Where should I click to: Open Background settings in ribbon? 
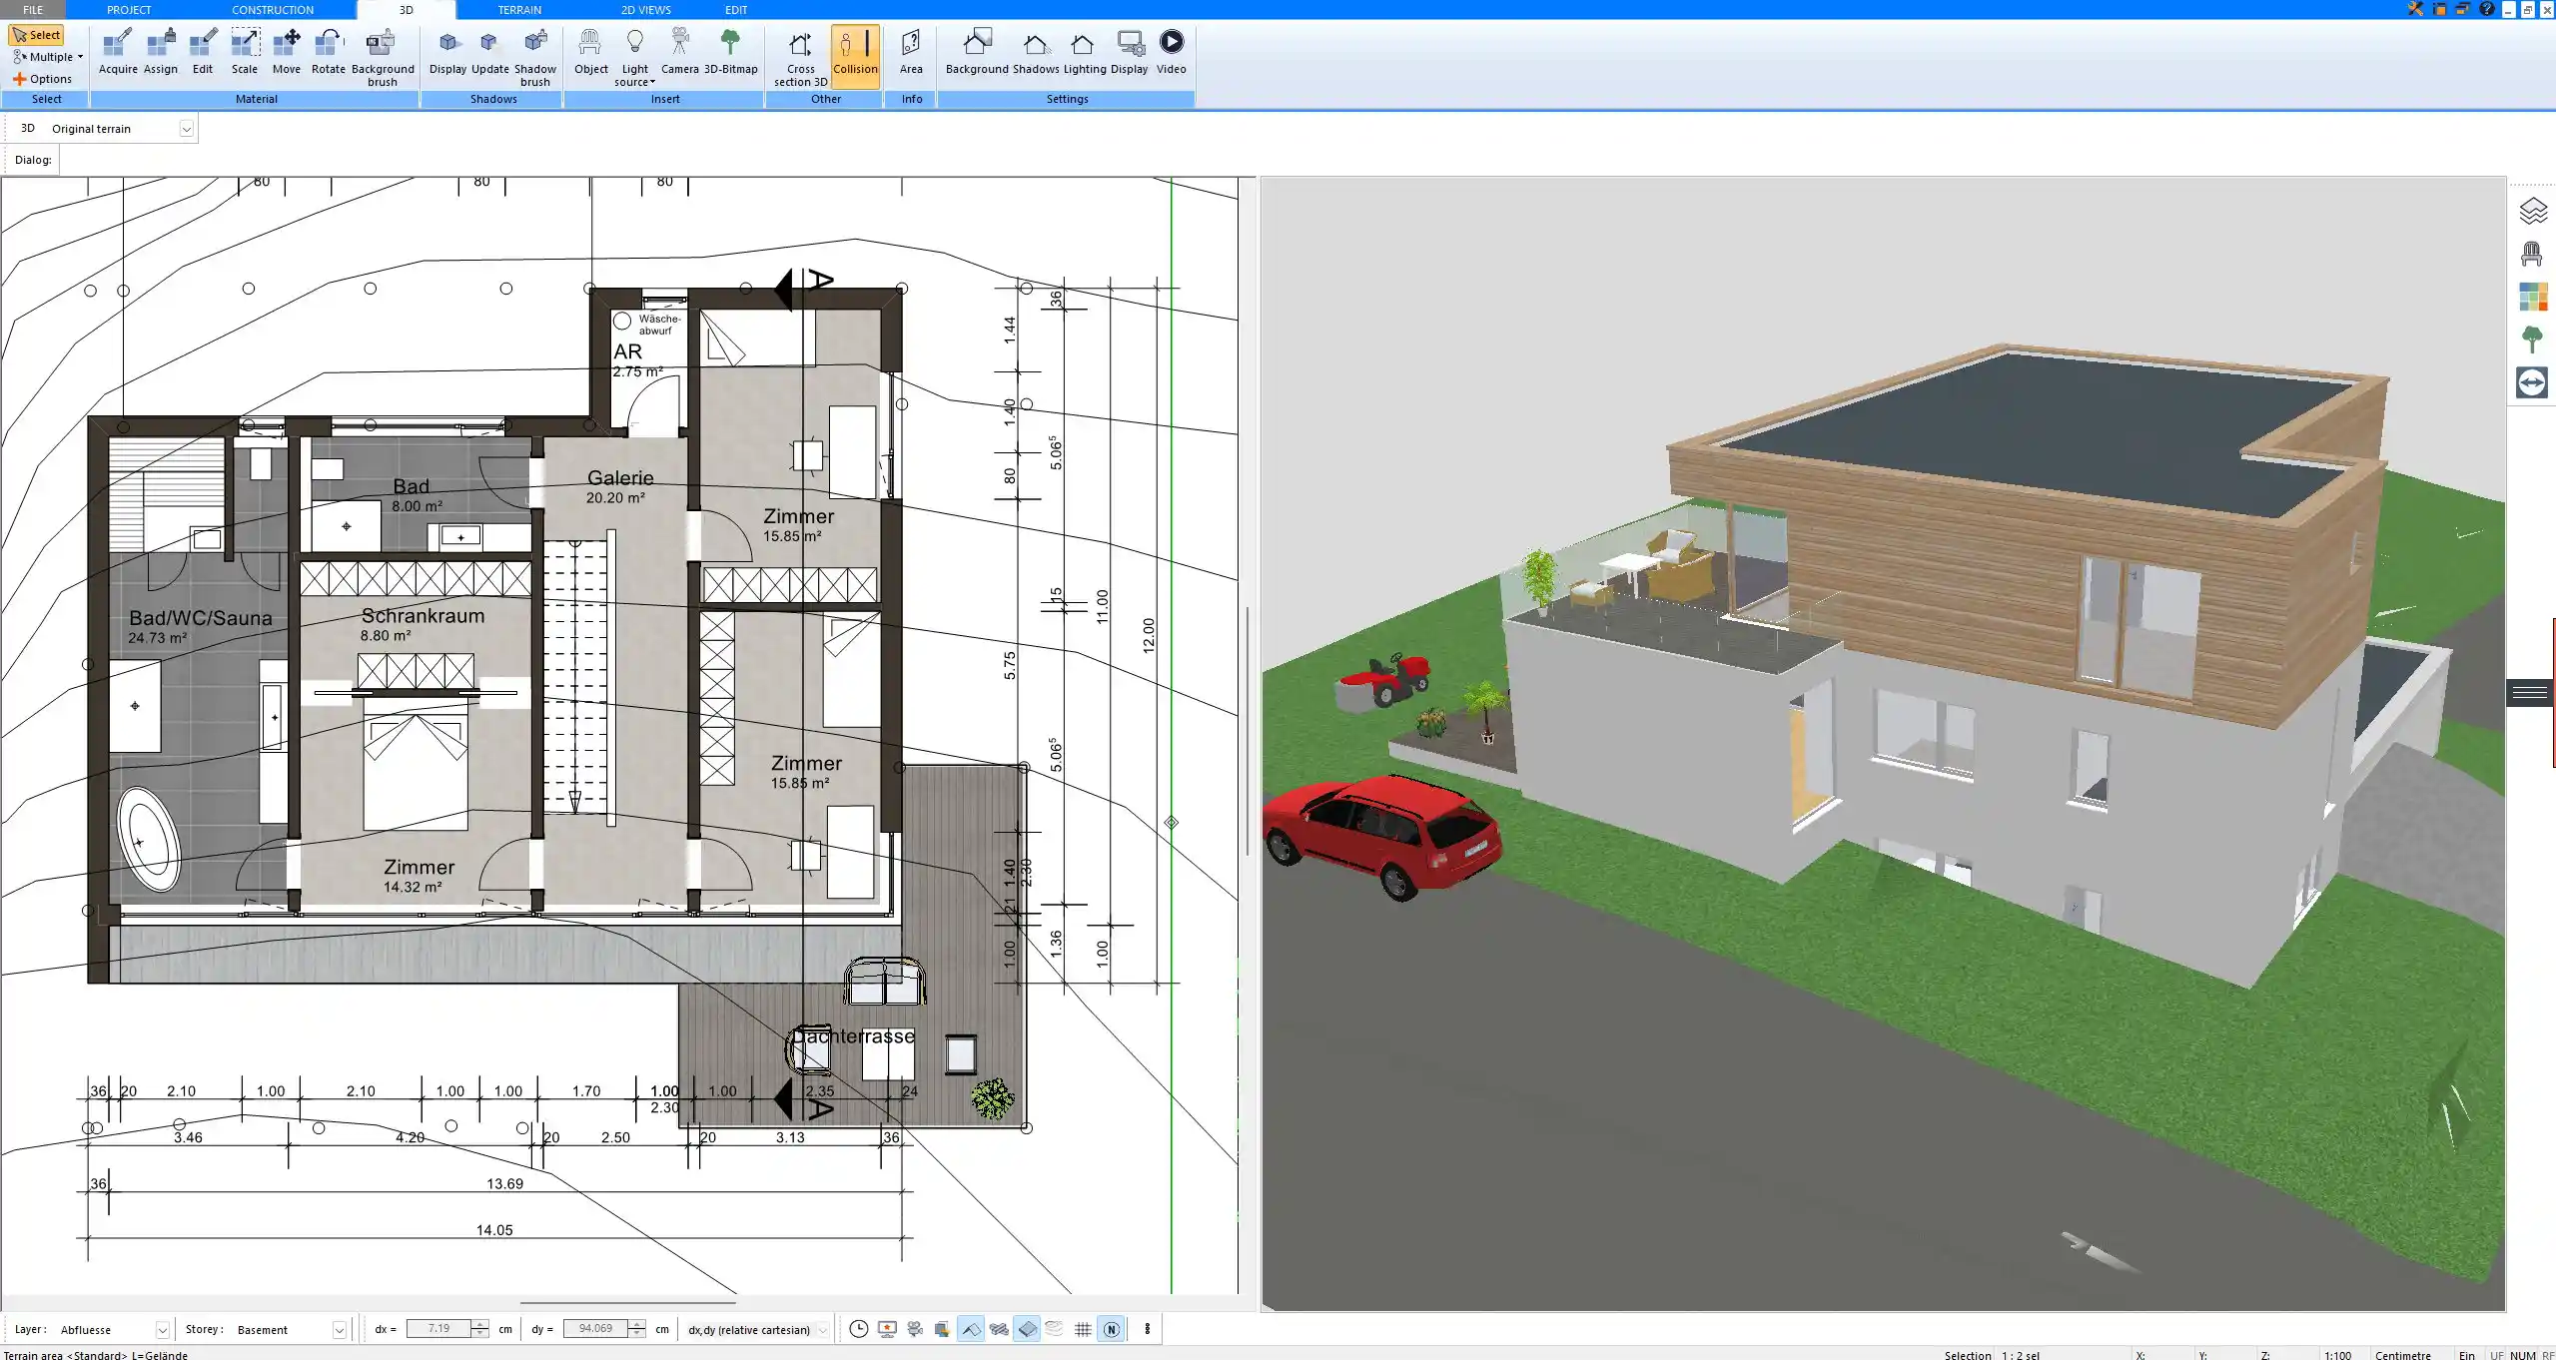(x=977, y=53)
